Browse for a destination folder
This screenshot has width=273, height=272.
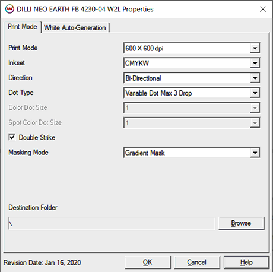pos(241,223)
